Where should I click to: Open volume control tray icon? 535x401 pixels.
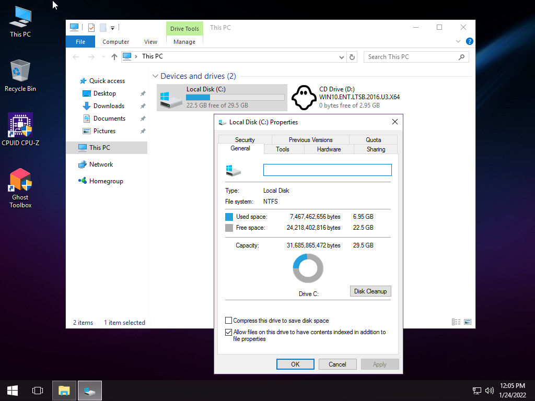[489, 391]
